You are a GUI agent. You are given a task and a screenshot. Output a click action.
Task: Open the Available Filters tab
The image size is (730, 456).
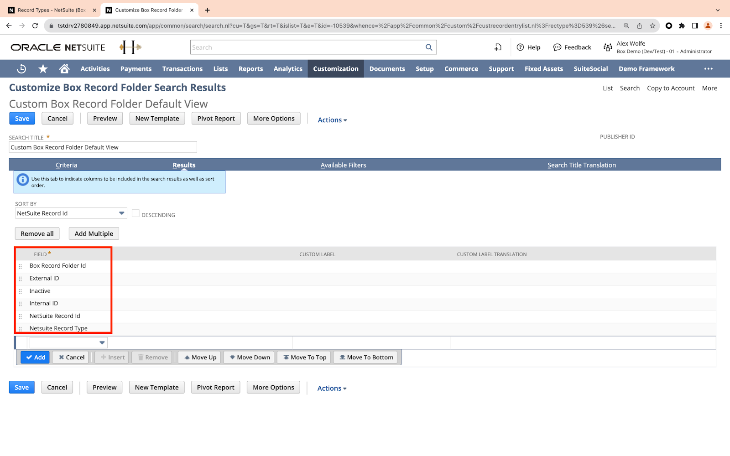[343, 165]
